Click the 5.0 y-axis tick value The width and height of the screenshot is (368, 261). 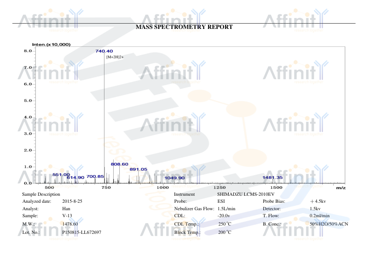tap(28, 101)
